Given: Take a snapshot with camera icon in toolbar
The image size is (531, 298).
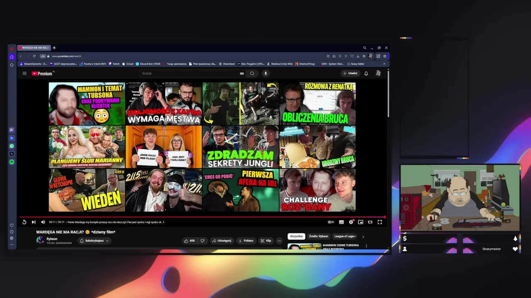Looking at the screenshot, I should (x=334, y=56).
